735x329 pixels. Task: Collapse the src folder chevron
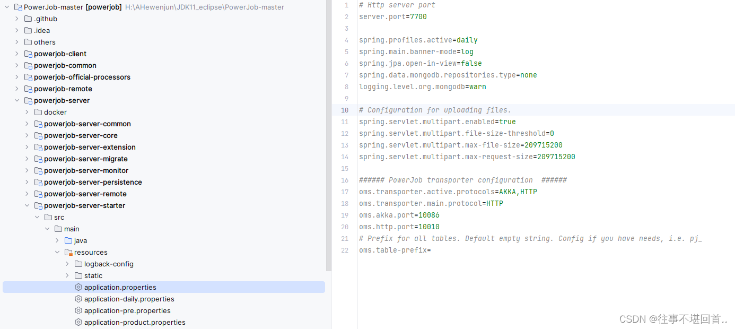37,217
